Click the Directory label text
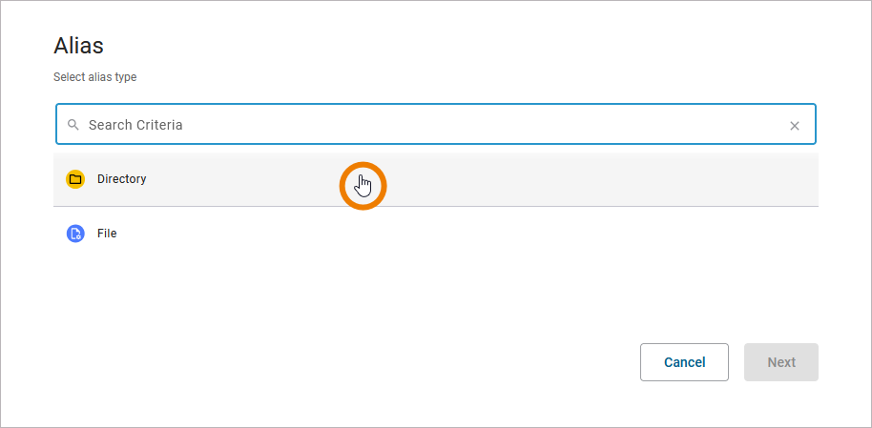 122,179
